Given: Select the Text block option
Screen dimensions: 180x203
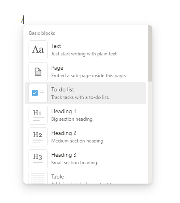Looking at the screenshot, I should click(86, 50).
